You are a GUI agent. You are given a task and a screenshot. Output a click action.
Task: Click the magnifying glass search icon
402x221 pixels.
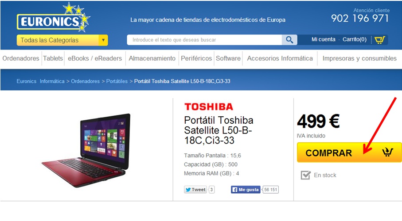click(289, 40)
